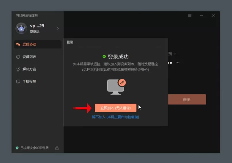This screenshot has width=232, height=163.
Task: Click the 登录 dialog title
Action: pyautogui.click(x=70, y=42)
